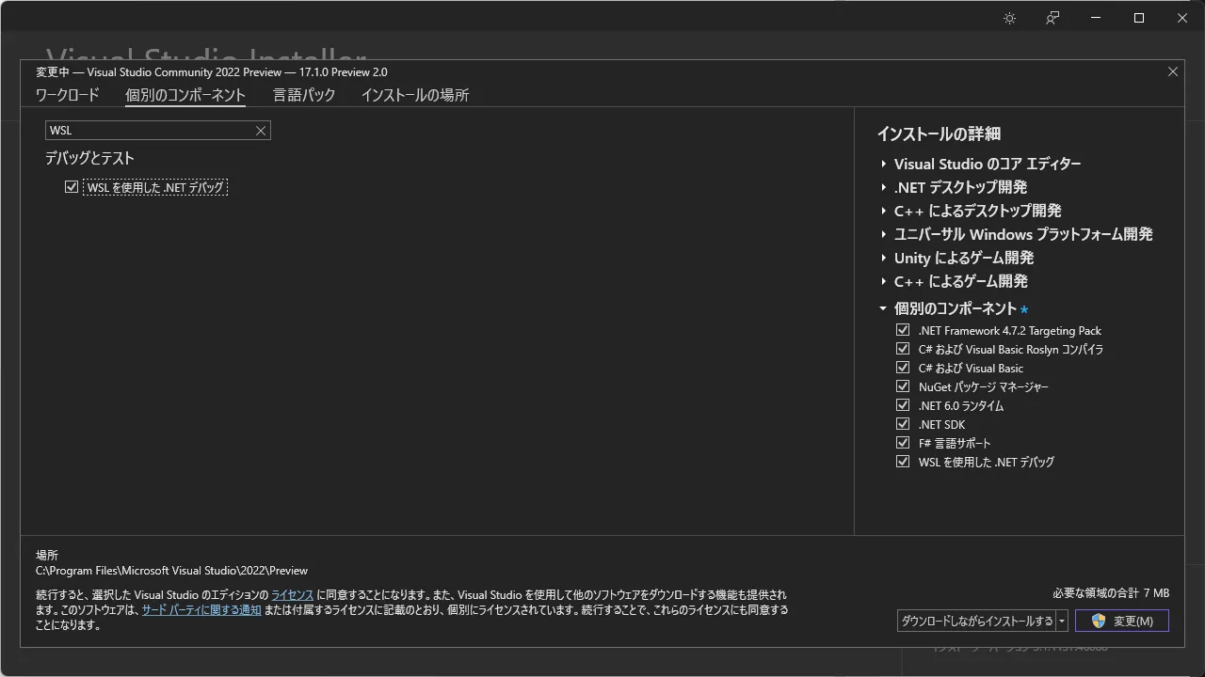Open feedback using the person icon in titlebar
This screenshot has width=1205, height=677.
[1052, 18]
